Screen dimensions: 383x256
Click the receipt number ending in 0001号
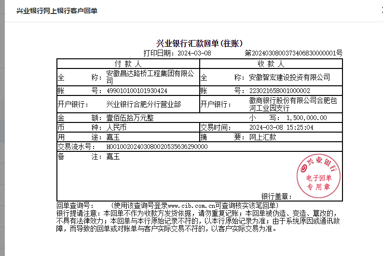coord(293,53)
